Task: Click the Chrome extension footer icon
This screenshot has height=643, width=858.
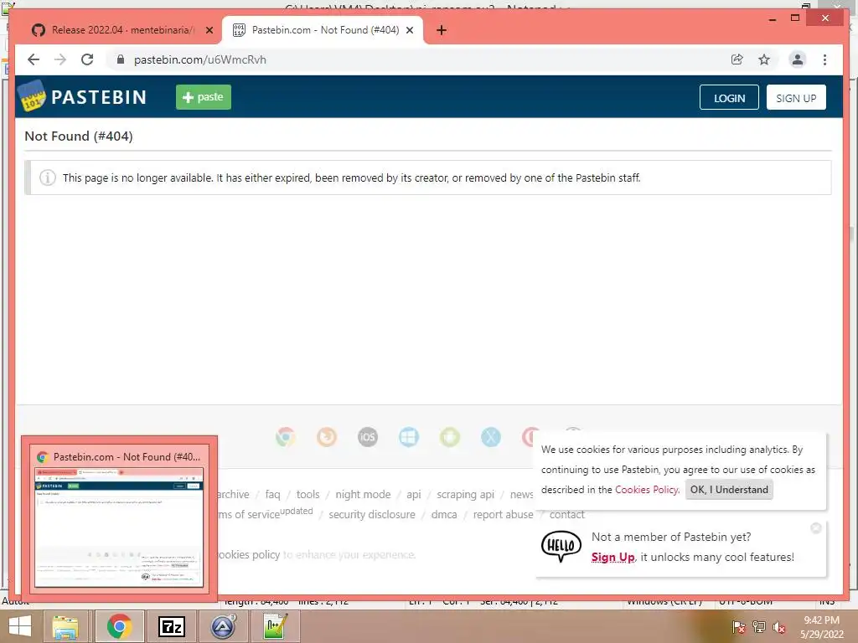Action: click(x=286, y=437)
